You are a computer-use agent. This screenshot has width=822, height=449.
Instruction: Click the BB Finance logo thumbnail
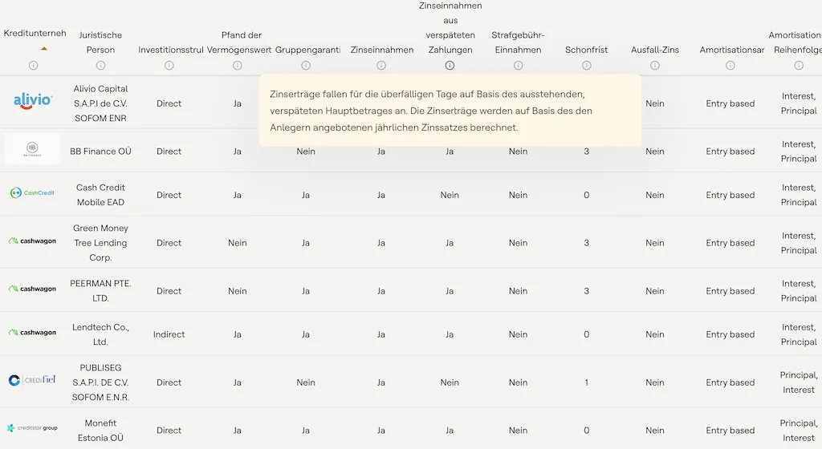(x=32, y=148)
